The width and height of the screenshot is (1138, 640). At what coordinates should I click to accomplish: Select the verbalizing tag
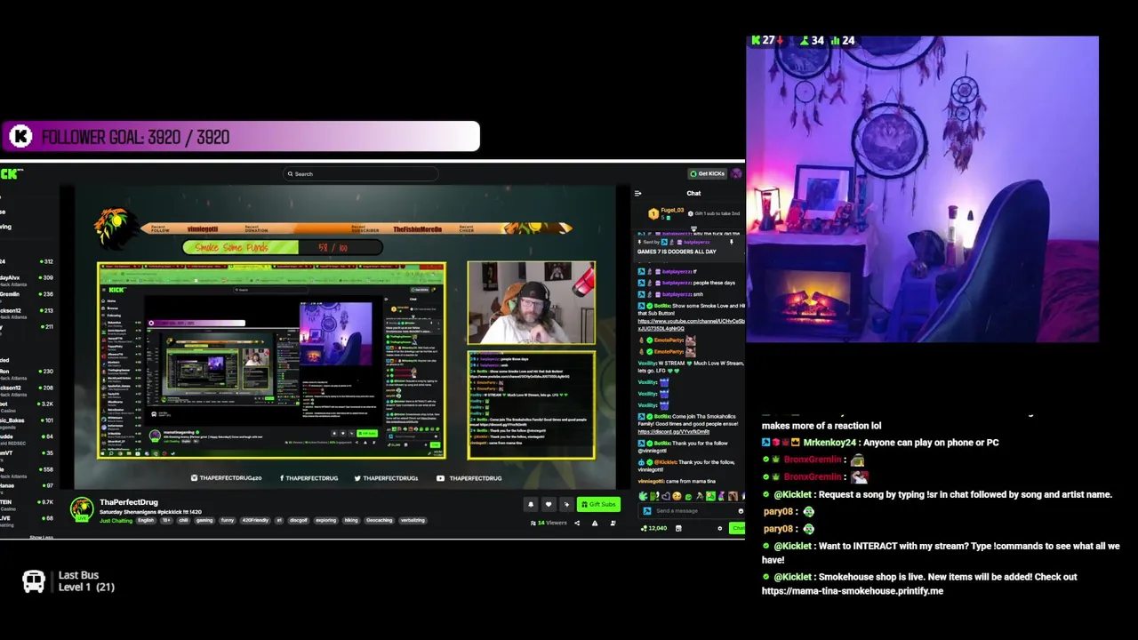[x=413, y=520]
